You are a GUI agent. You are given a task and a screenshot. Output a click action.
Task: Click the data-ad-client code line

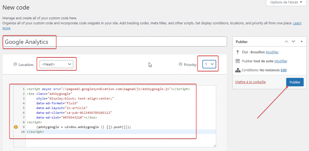(x=74, y=113)
